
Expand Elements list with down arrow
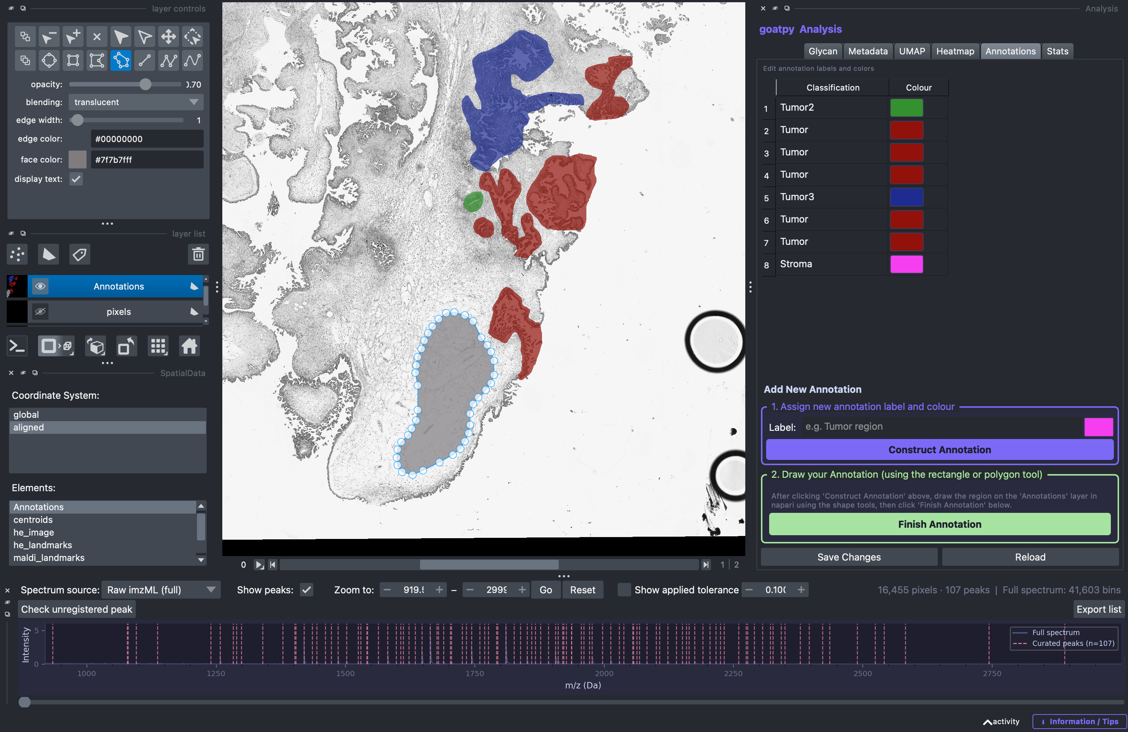[x=201, y=560]
